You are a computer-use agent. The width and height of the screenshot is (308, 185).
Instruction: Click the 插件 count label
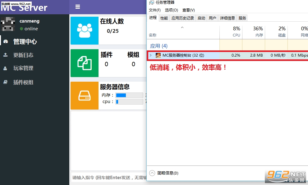pos(107,55)
